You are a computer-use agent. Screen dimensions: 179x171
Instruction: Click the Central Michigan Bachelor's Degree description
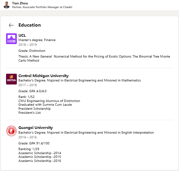click(79, 80)
